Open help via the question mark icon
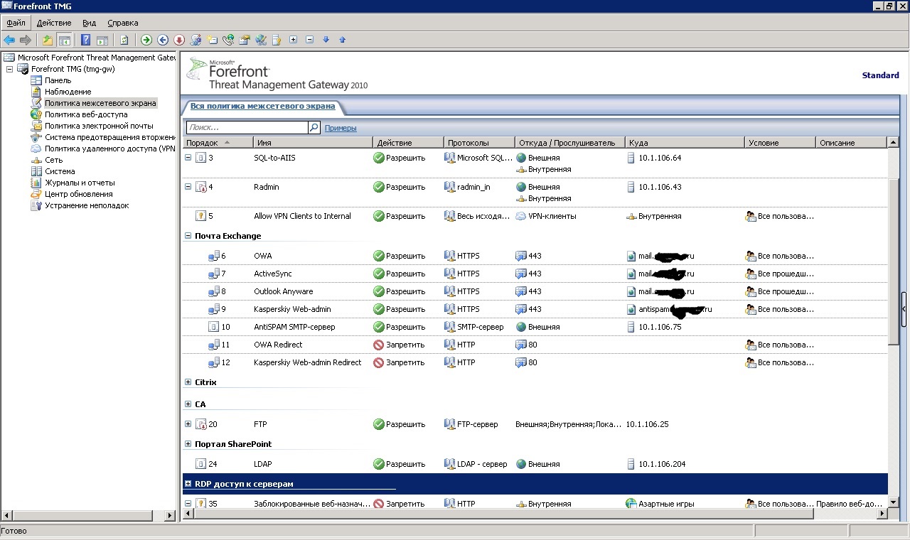Image resolution: width=910 pixels, height=540 pixels. tap(86, 40)
